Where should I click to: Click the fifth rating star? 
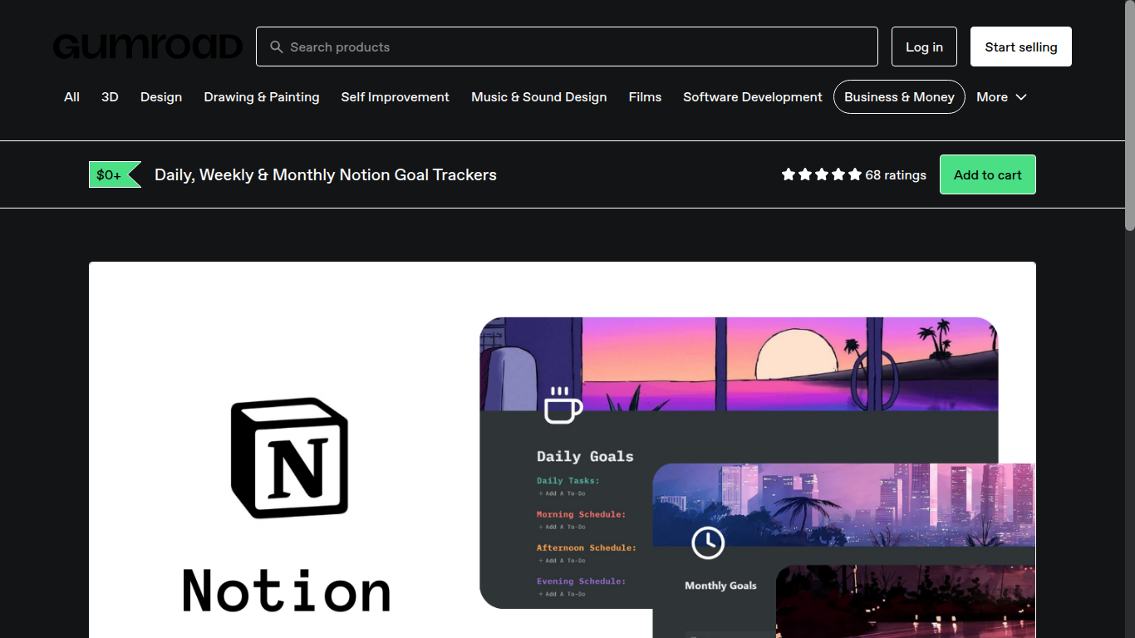[855, 174]
